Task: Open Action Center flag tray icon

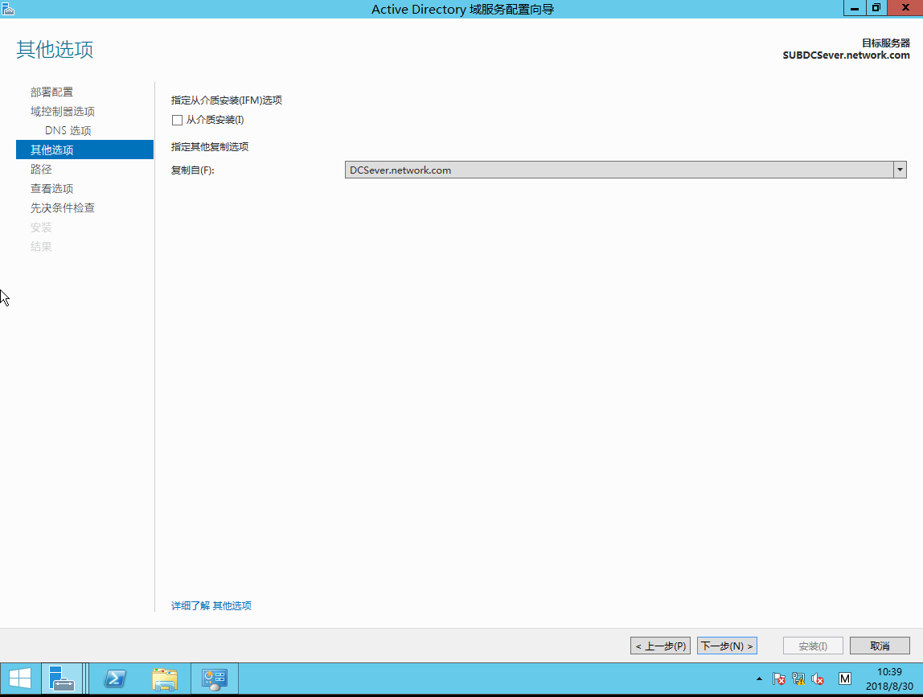Action: 778,679
